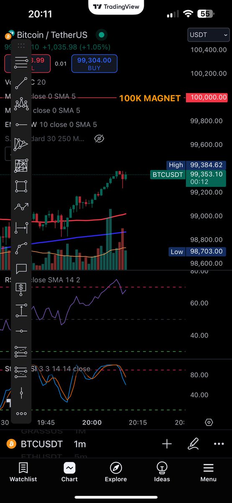Image resolution: width=232 pixels, height=503 pixels.
Task: Tap the 99,600.00 price axis label
Action: [x=207, y=145]
